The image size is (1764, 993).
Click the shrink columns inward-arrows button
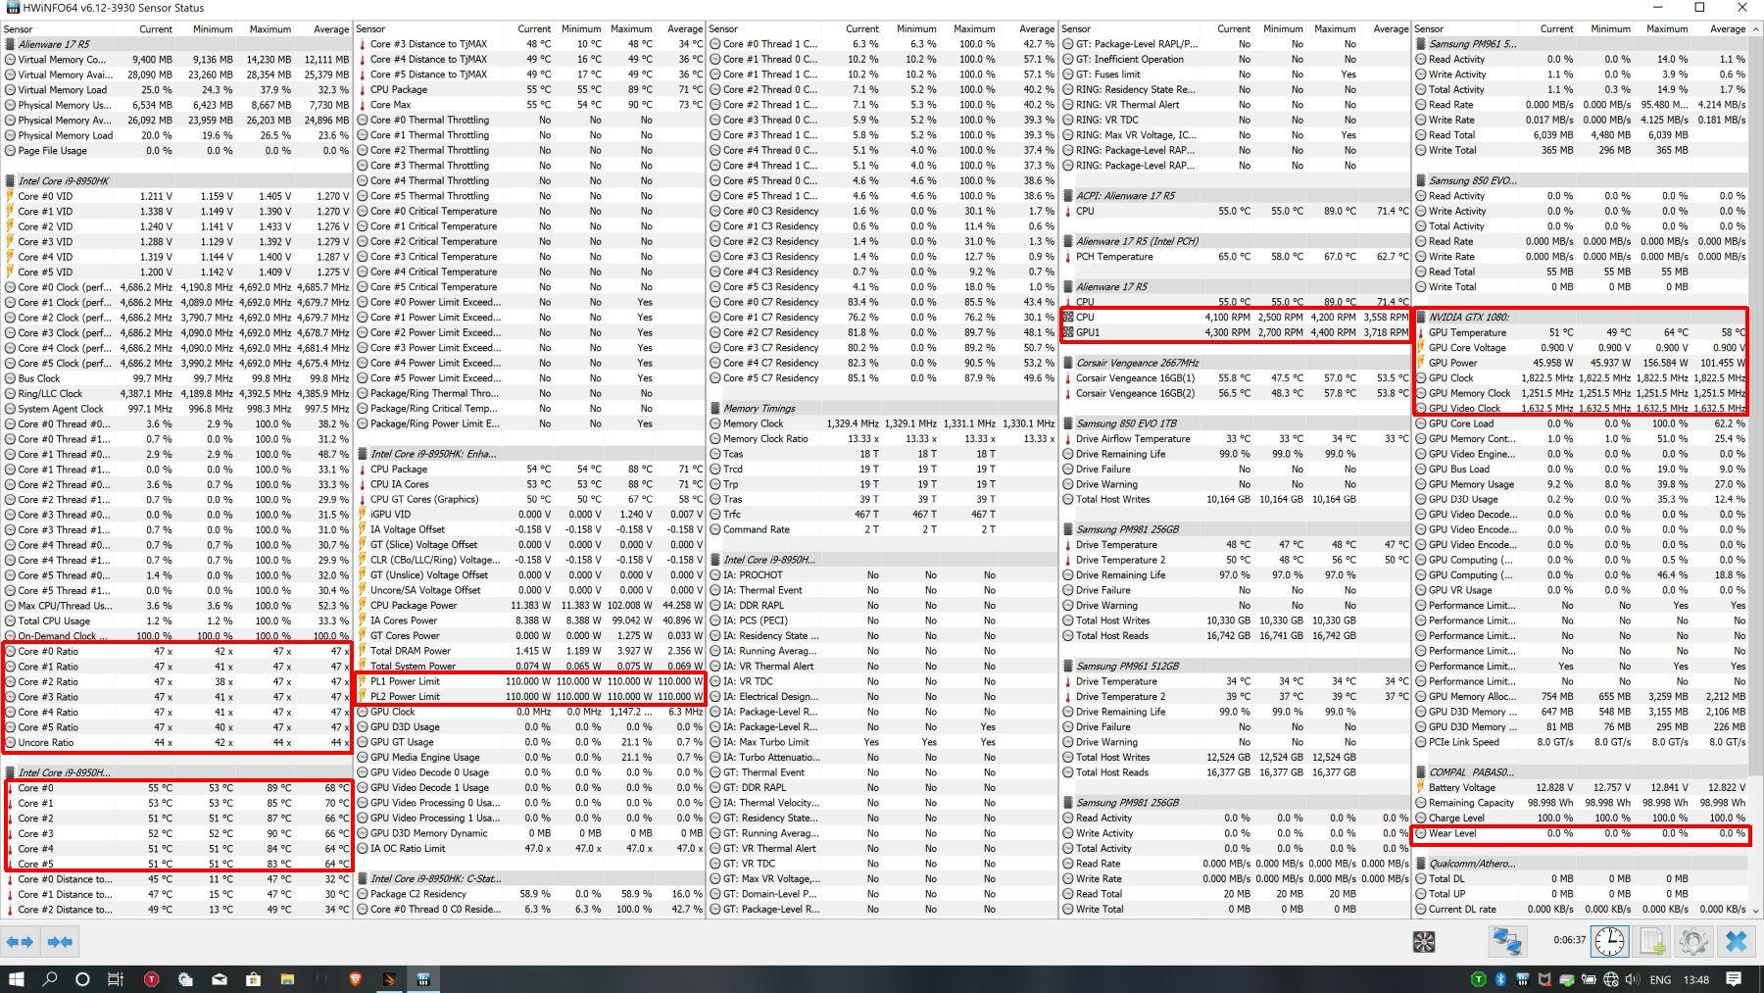59,942
